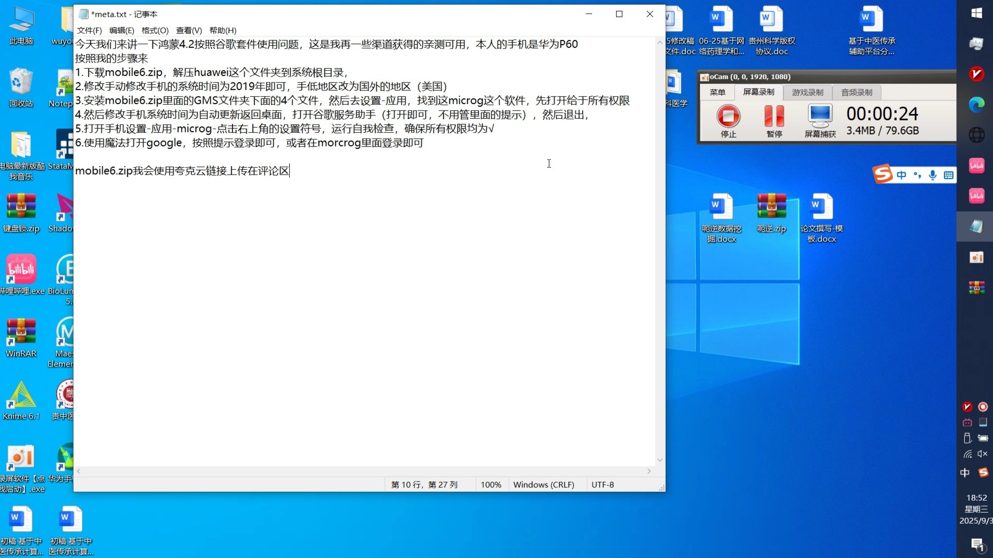
Task: Toggle the tray IME 中 language indicator
Action: coord(965,473)
